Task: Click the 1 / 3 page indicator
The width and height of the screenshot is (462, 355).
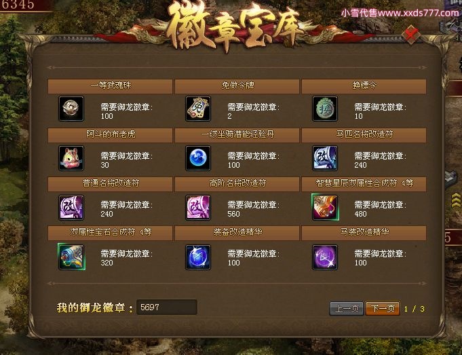Action: pyautogui.click(x=415, y=309)
